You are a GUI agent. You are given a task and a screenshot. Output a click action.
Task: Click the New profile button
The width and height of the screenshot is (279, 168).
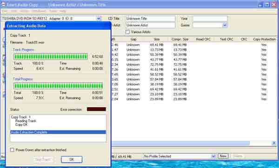point(223,156)
